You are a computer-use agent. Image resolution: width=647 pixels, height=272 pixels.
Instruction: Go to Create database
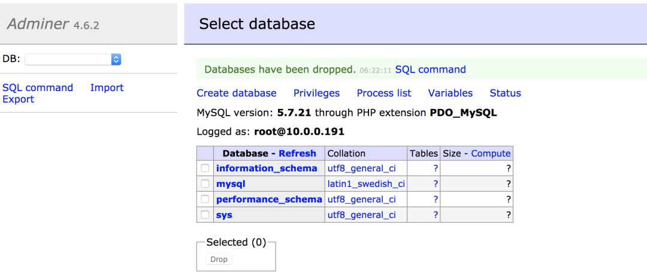tap(237, 93)
